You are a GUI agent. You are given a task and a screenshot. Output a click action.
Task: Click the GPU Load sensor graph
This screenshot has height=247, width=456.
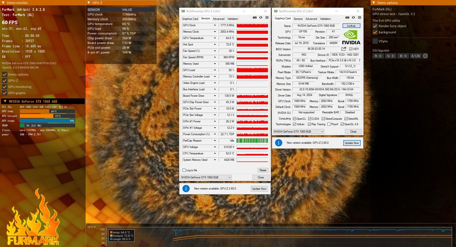click(252, 70)
